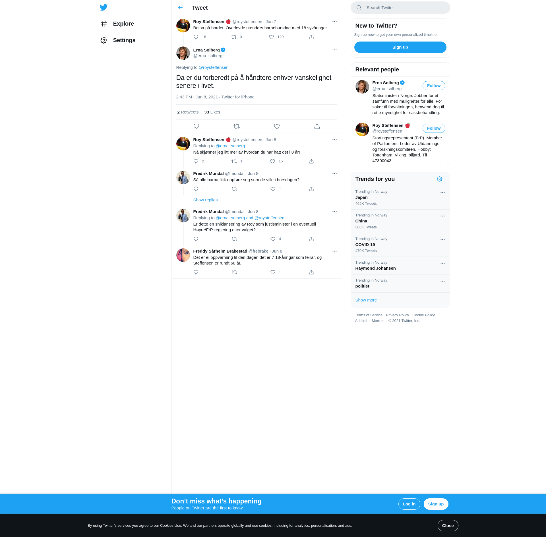Click Sign up in New to Twitter box
Screen dimensions: 546x537
[x=400, y=47]
